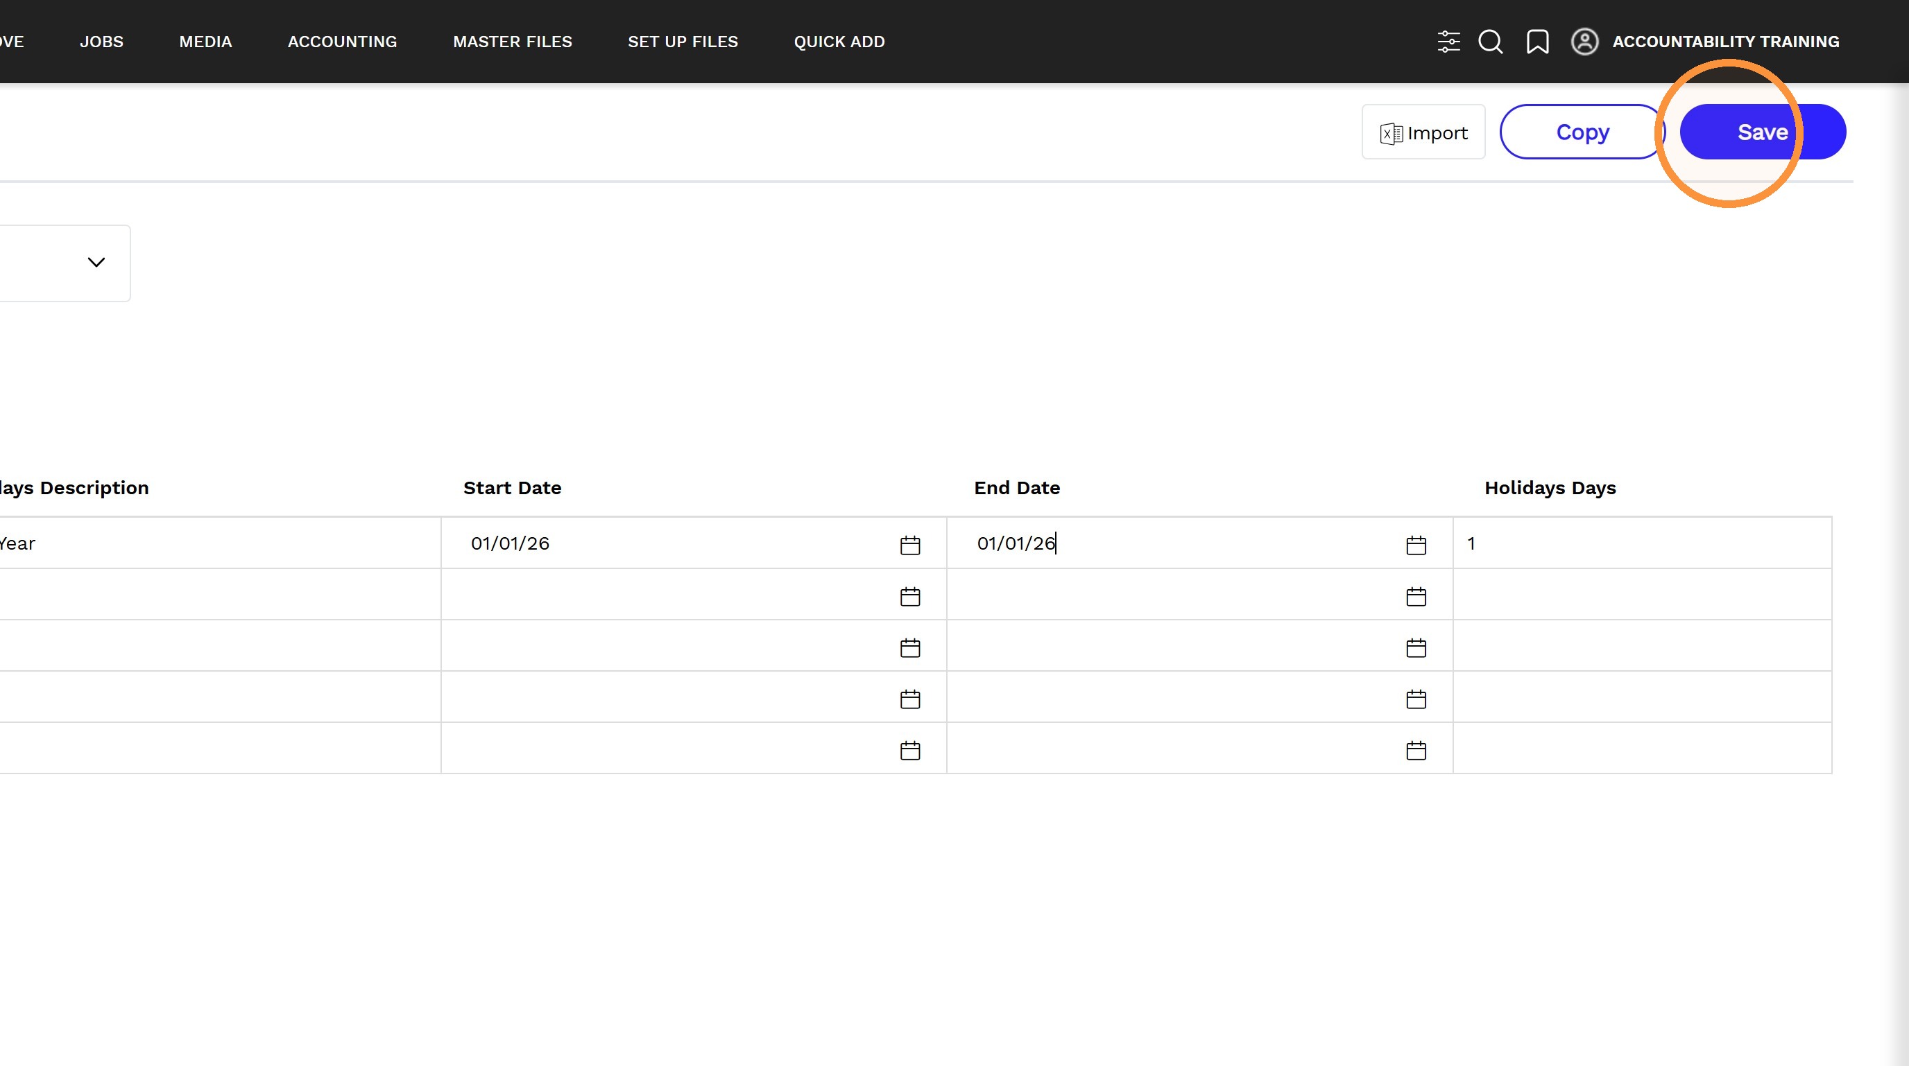
Task: Open the QUICK ADD menu
Action: click(x=839, y=42)
